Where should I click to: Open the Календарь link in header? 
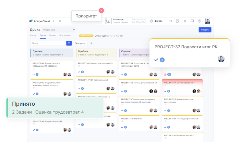pos(118,19)
